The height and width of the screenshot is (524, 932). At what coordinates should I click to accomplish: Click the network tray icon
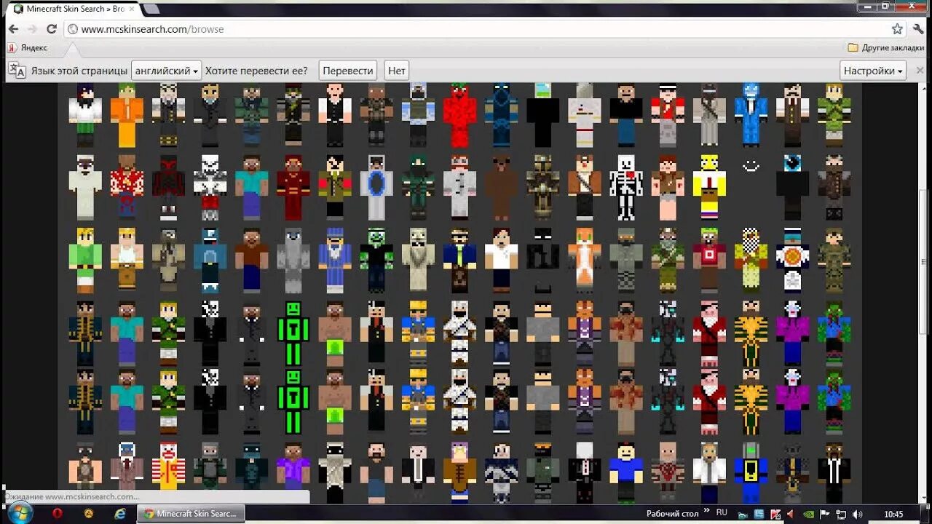841,514
